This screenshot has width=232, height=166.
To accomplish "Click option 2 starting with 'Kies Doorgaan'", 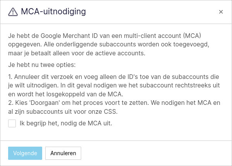I will pyautogui.click(x=114, y=107).
